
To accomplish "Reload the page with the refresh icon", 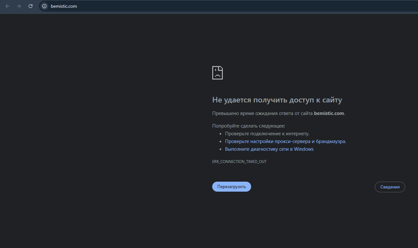I will (31, 6).
